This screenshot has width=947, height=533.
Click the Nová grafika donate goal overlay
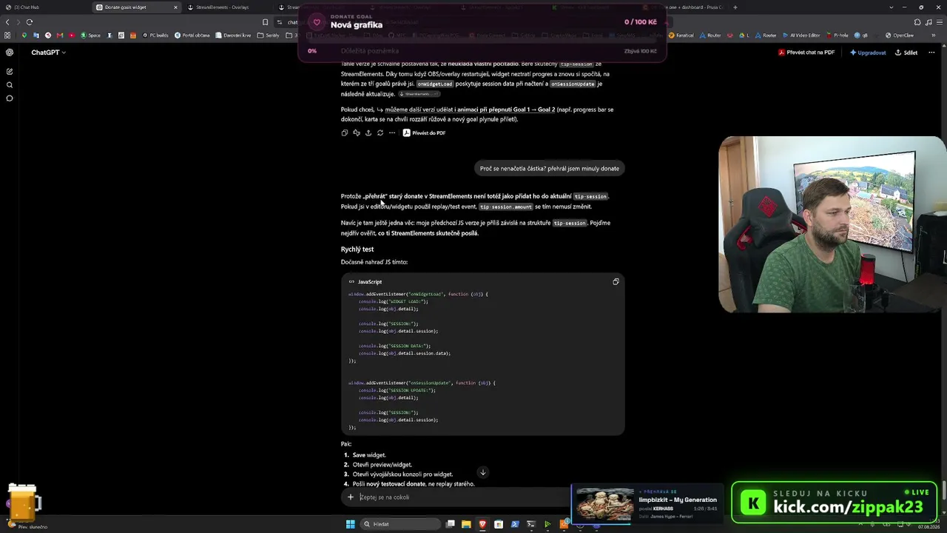pos(482,32)
